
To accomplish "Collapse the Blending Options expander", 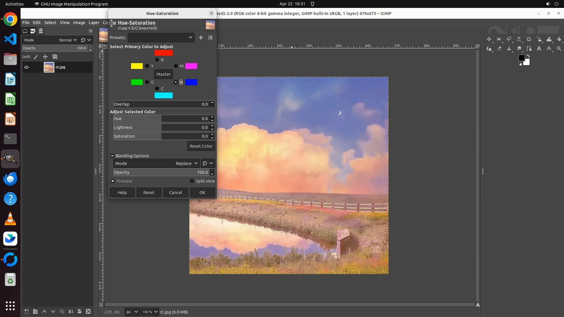I will point(112,156).
